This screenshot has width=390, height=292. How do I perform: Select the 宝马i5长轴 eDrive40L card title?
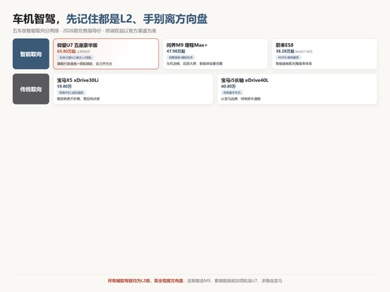[245, 80]
